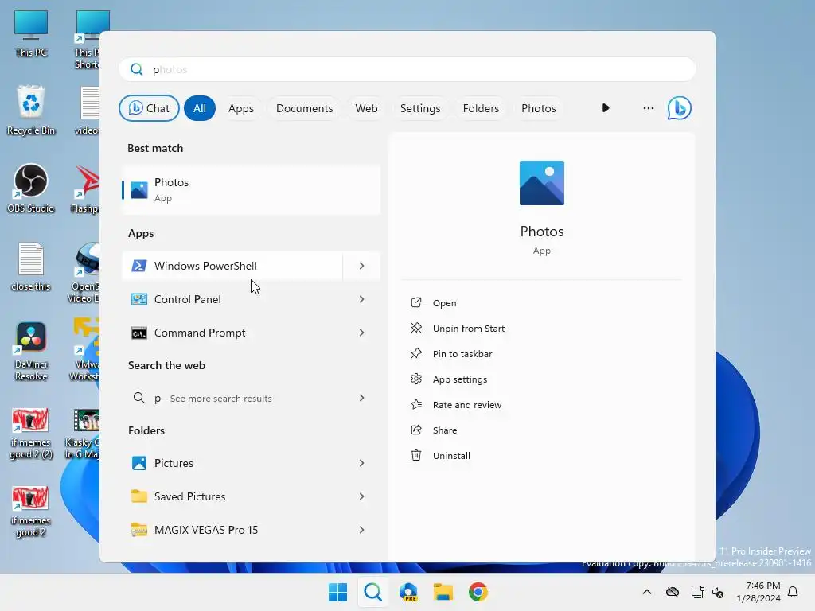Click the Bing Chat icon at search panel top right
The width and height of the screenshot is (815, 611).
coord(679,108)
